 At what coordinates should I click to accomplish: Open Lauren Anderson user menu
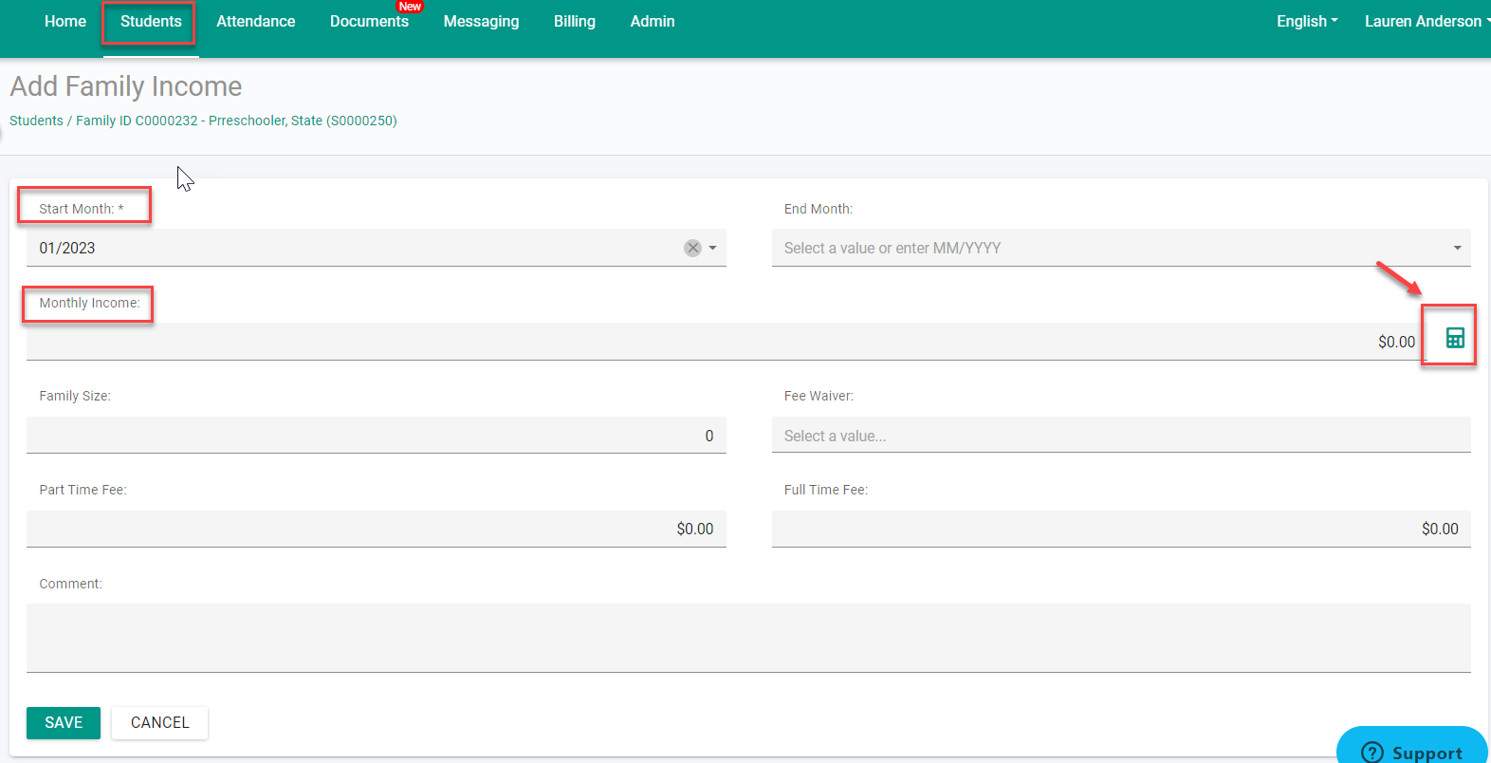tap(1425, 21)
